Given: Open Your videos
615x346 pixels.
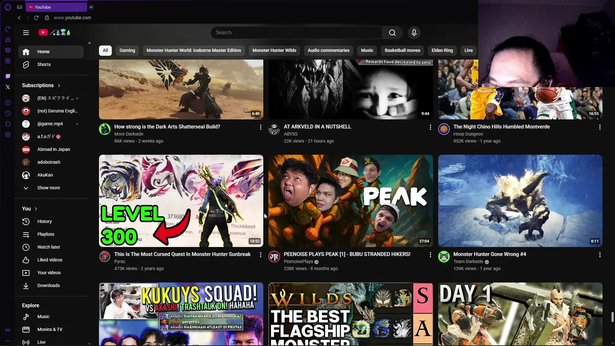Looking at the screenshot, I should (51, 272).
